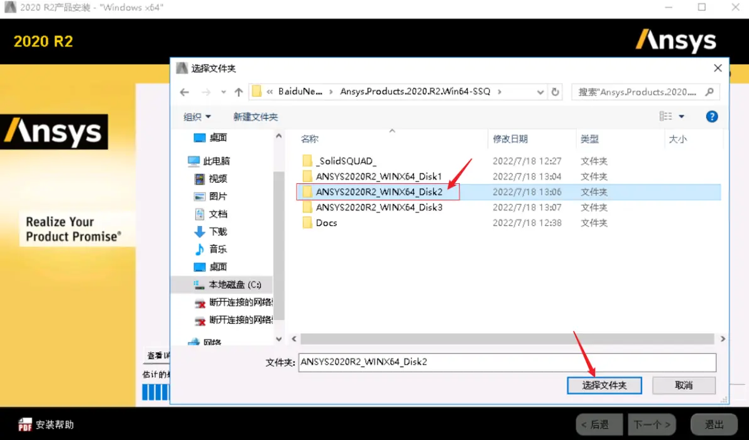Click 下一个 button in installer
This screenshot has height=440, width=749.
click(652, 424)
